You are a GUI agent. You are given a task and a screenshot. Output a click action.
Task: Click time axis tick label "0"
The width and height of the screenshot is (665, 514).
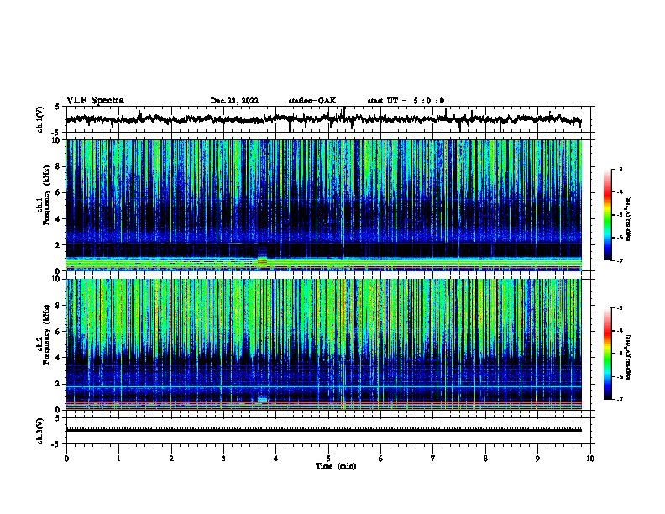point(66,459)
